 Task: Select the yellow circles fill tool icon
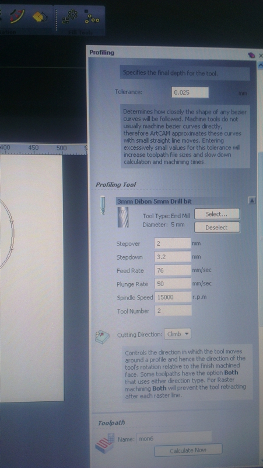(92, 18)
